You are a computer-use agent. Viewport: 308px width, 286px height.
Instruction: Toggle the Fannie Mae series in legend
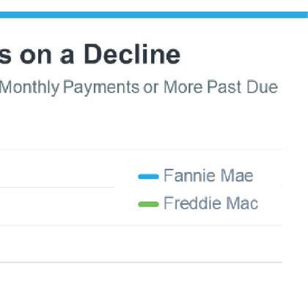[196, 176]
